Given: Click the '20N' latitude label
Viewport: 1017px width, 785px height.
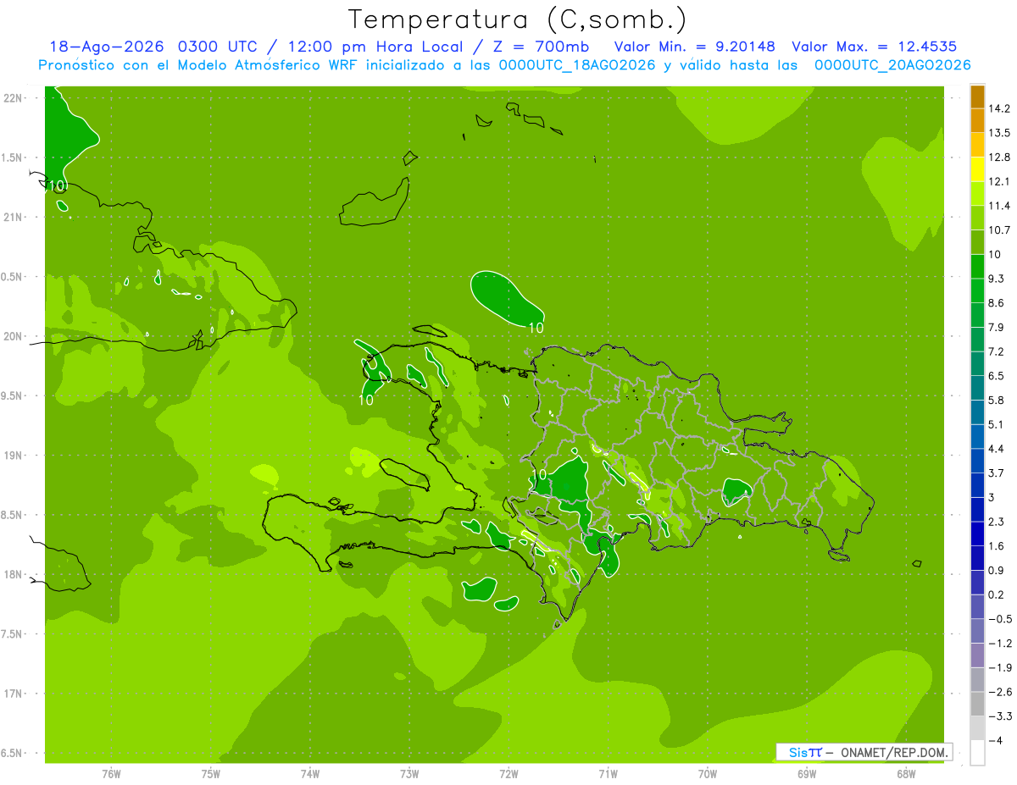Looking at the screenshot, I should (x=14, y=336).
